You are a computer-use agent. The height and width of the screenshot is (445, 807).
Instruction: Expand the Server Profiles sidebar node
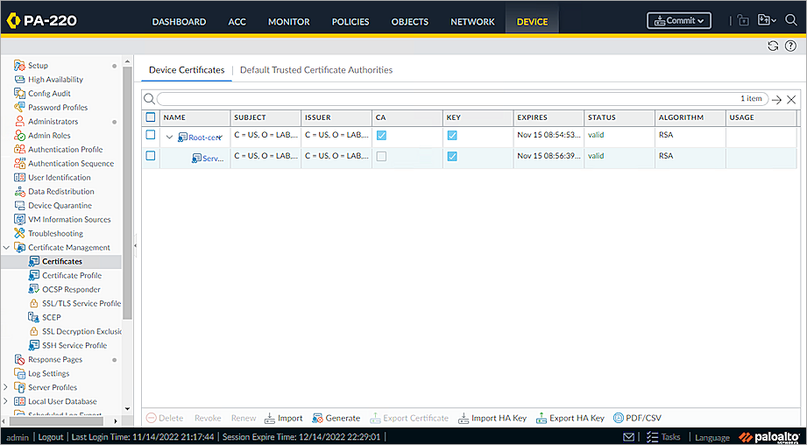point(7,387)
